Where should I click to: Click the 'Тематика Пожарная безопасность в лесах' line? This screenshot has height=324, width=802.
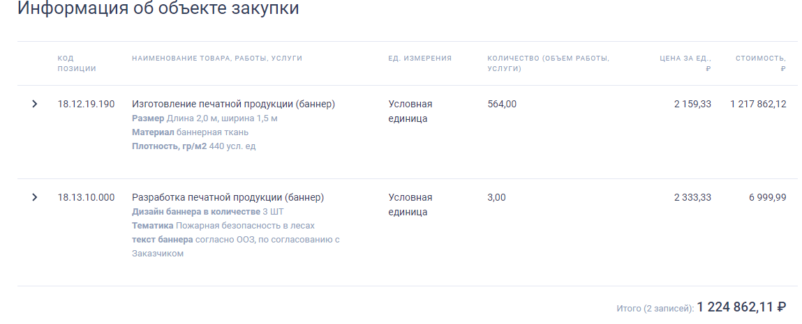tap(223, 226)
